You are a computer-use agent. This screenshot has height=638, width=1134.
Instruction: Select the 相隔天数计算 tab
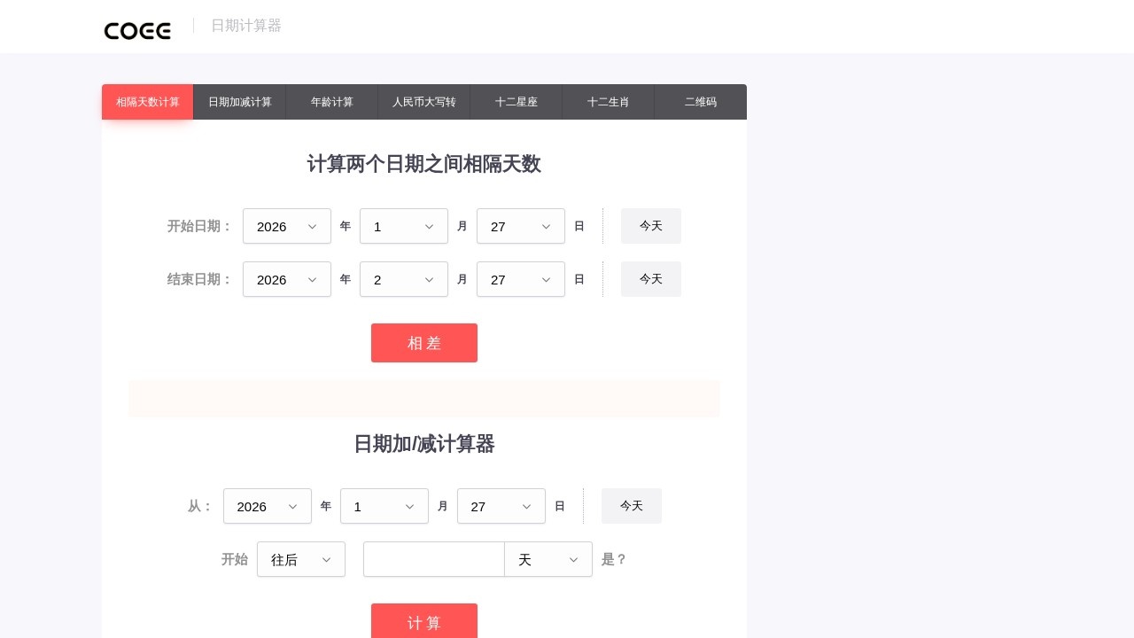(x=147, y=102)
